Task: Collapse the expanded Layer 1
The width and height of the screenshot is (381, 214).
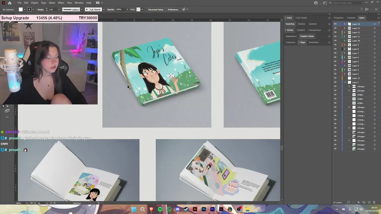Action: (345, 82)
